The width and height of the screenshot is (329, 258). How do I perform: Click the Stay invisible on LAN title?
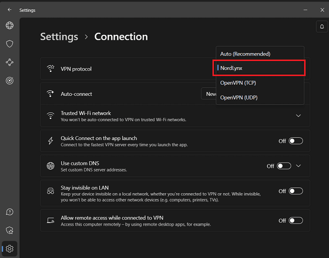point(85,188)
